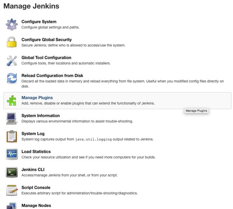Click the computer monitor System Information icon
The image size is (233, 209).
tap(12, 119)
